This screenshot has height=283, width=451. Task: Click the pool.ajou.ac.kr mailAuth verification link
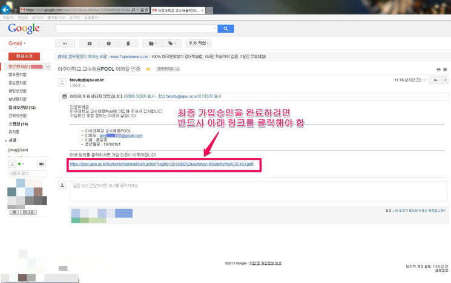(x=162, y=164)
